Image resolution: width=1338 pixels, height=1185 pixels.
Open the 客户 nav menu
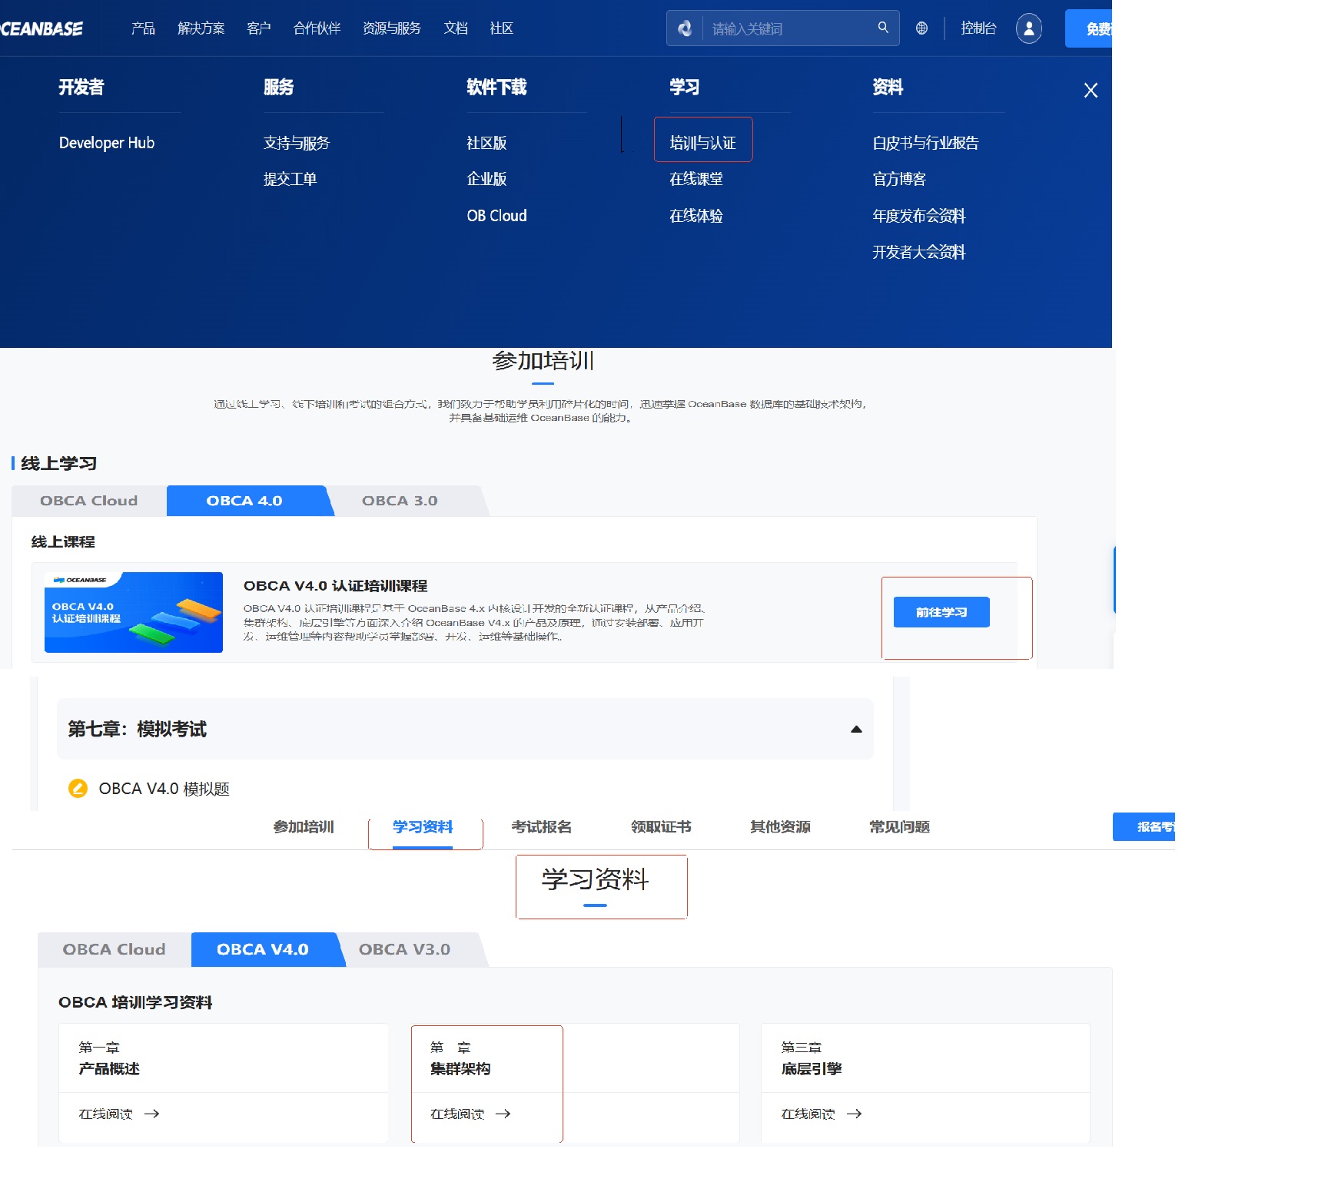(259, 28)
